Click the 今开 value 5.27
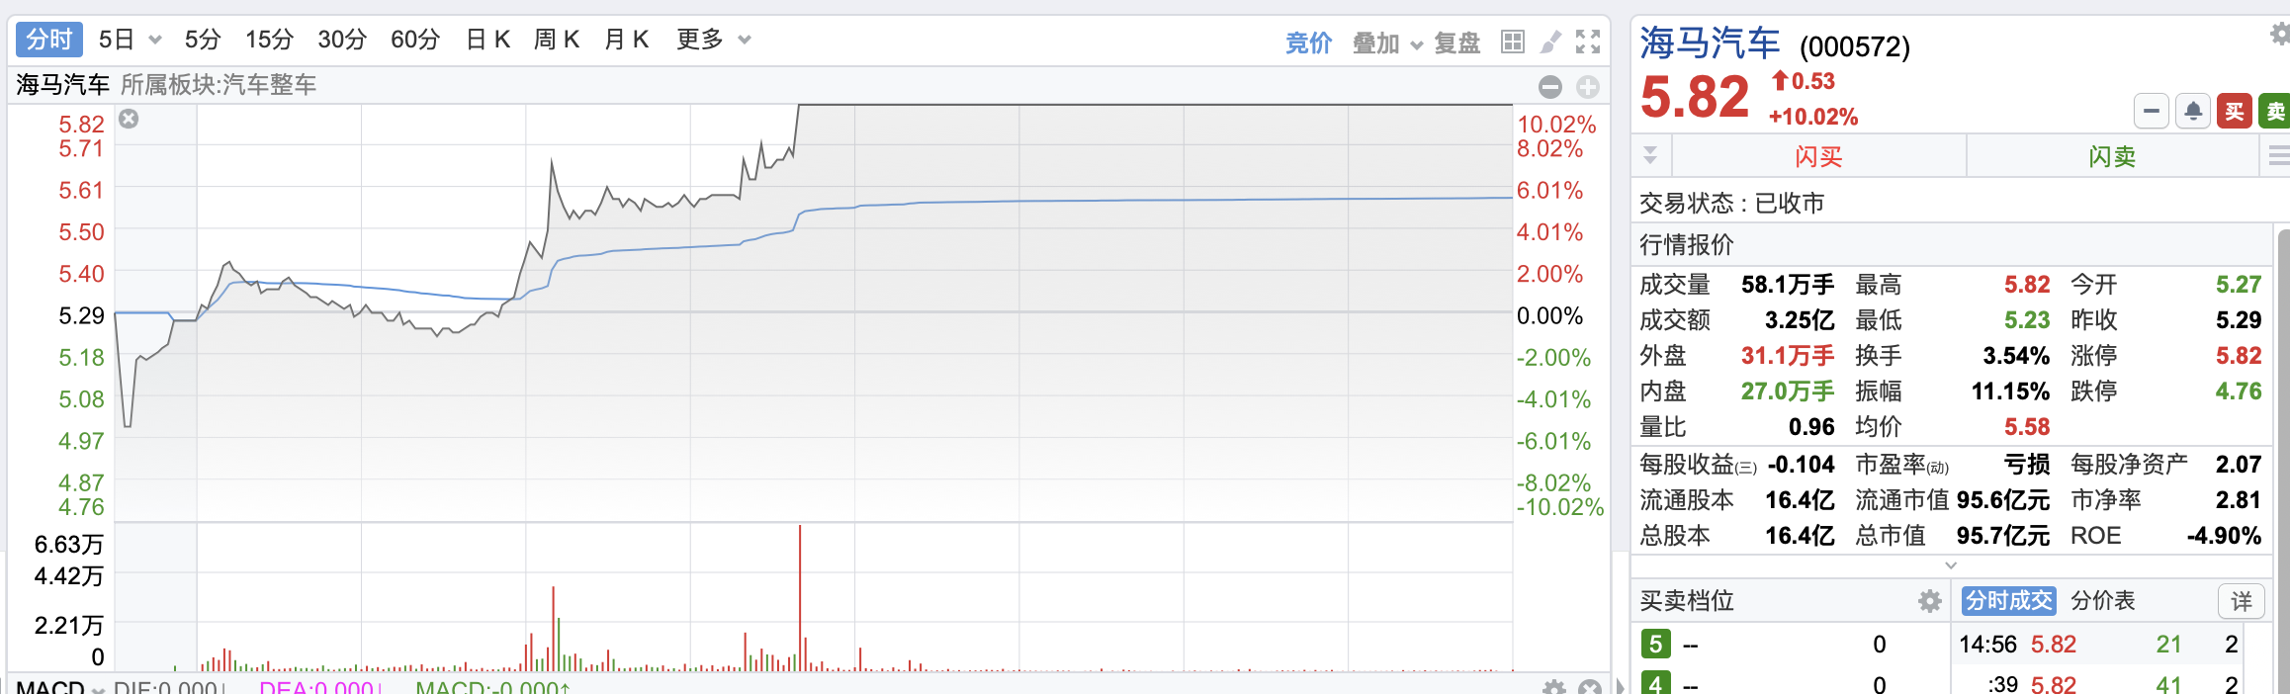Image resolution: width=2290 pixels, height=694 pixels. (2239, 285)
